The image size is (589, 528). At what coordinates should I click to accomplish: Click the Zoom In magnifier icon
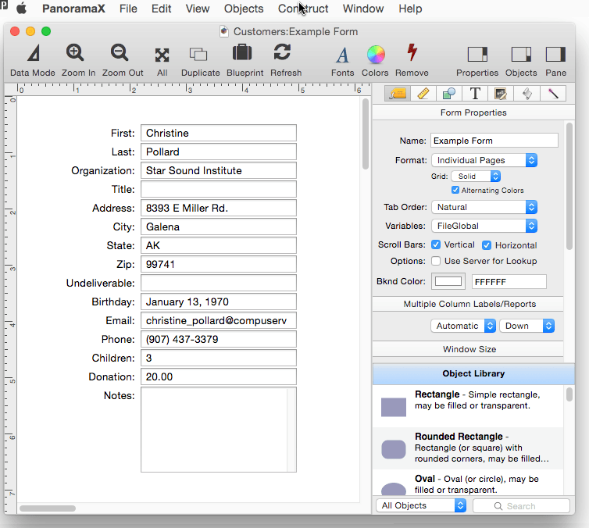click(x=75, y=52)
